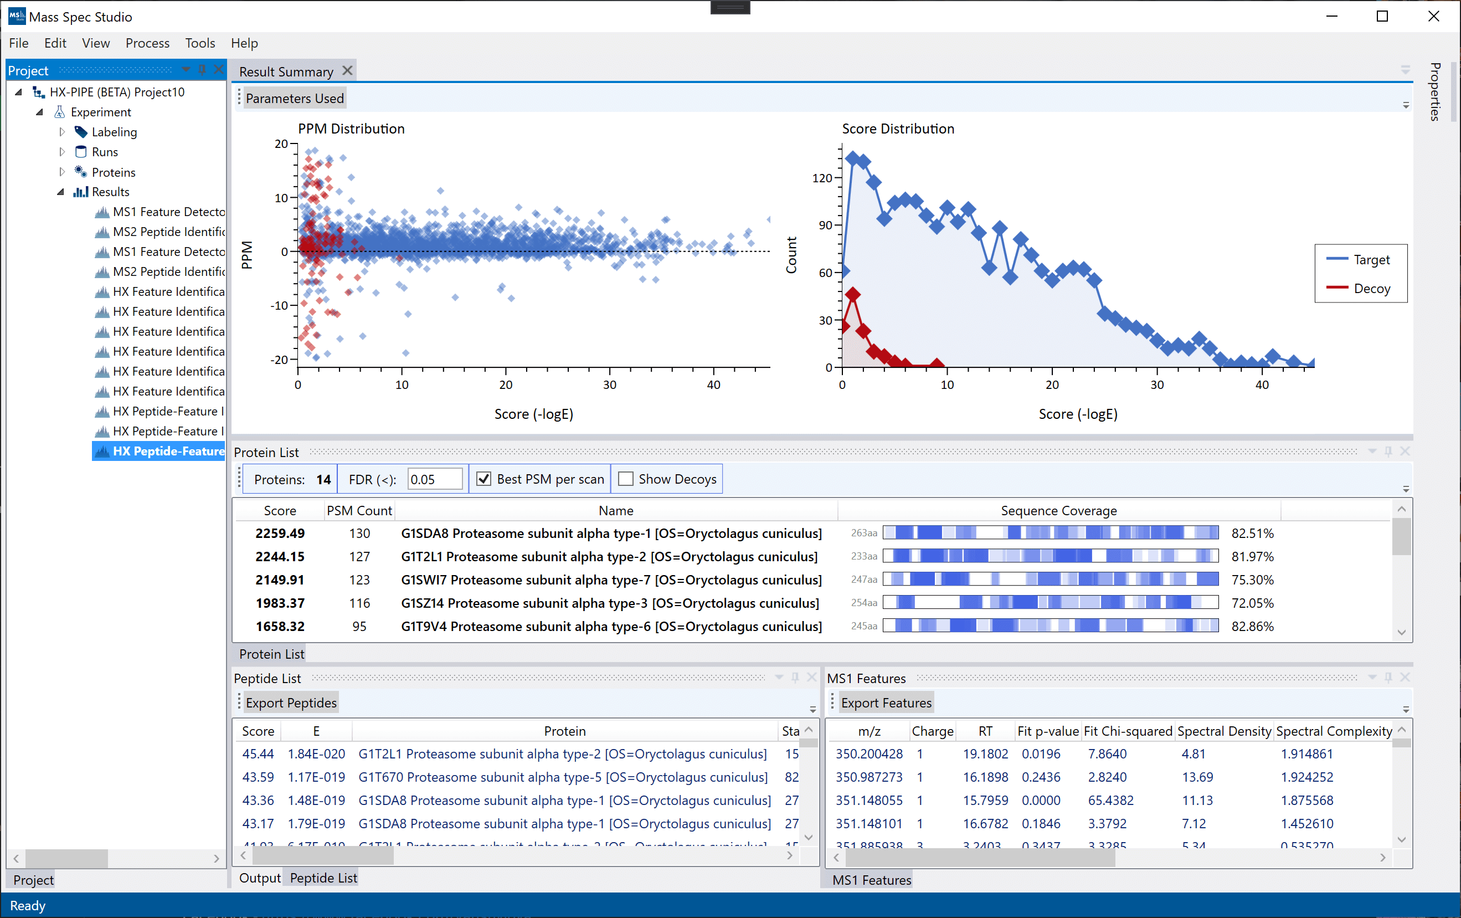Click the first MS1 Feature Detector icon
This screenshot has height=918, width=1461.
(102, 212)
